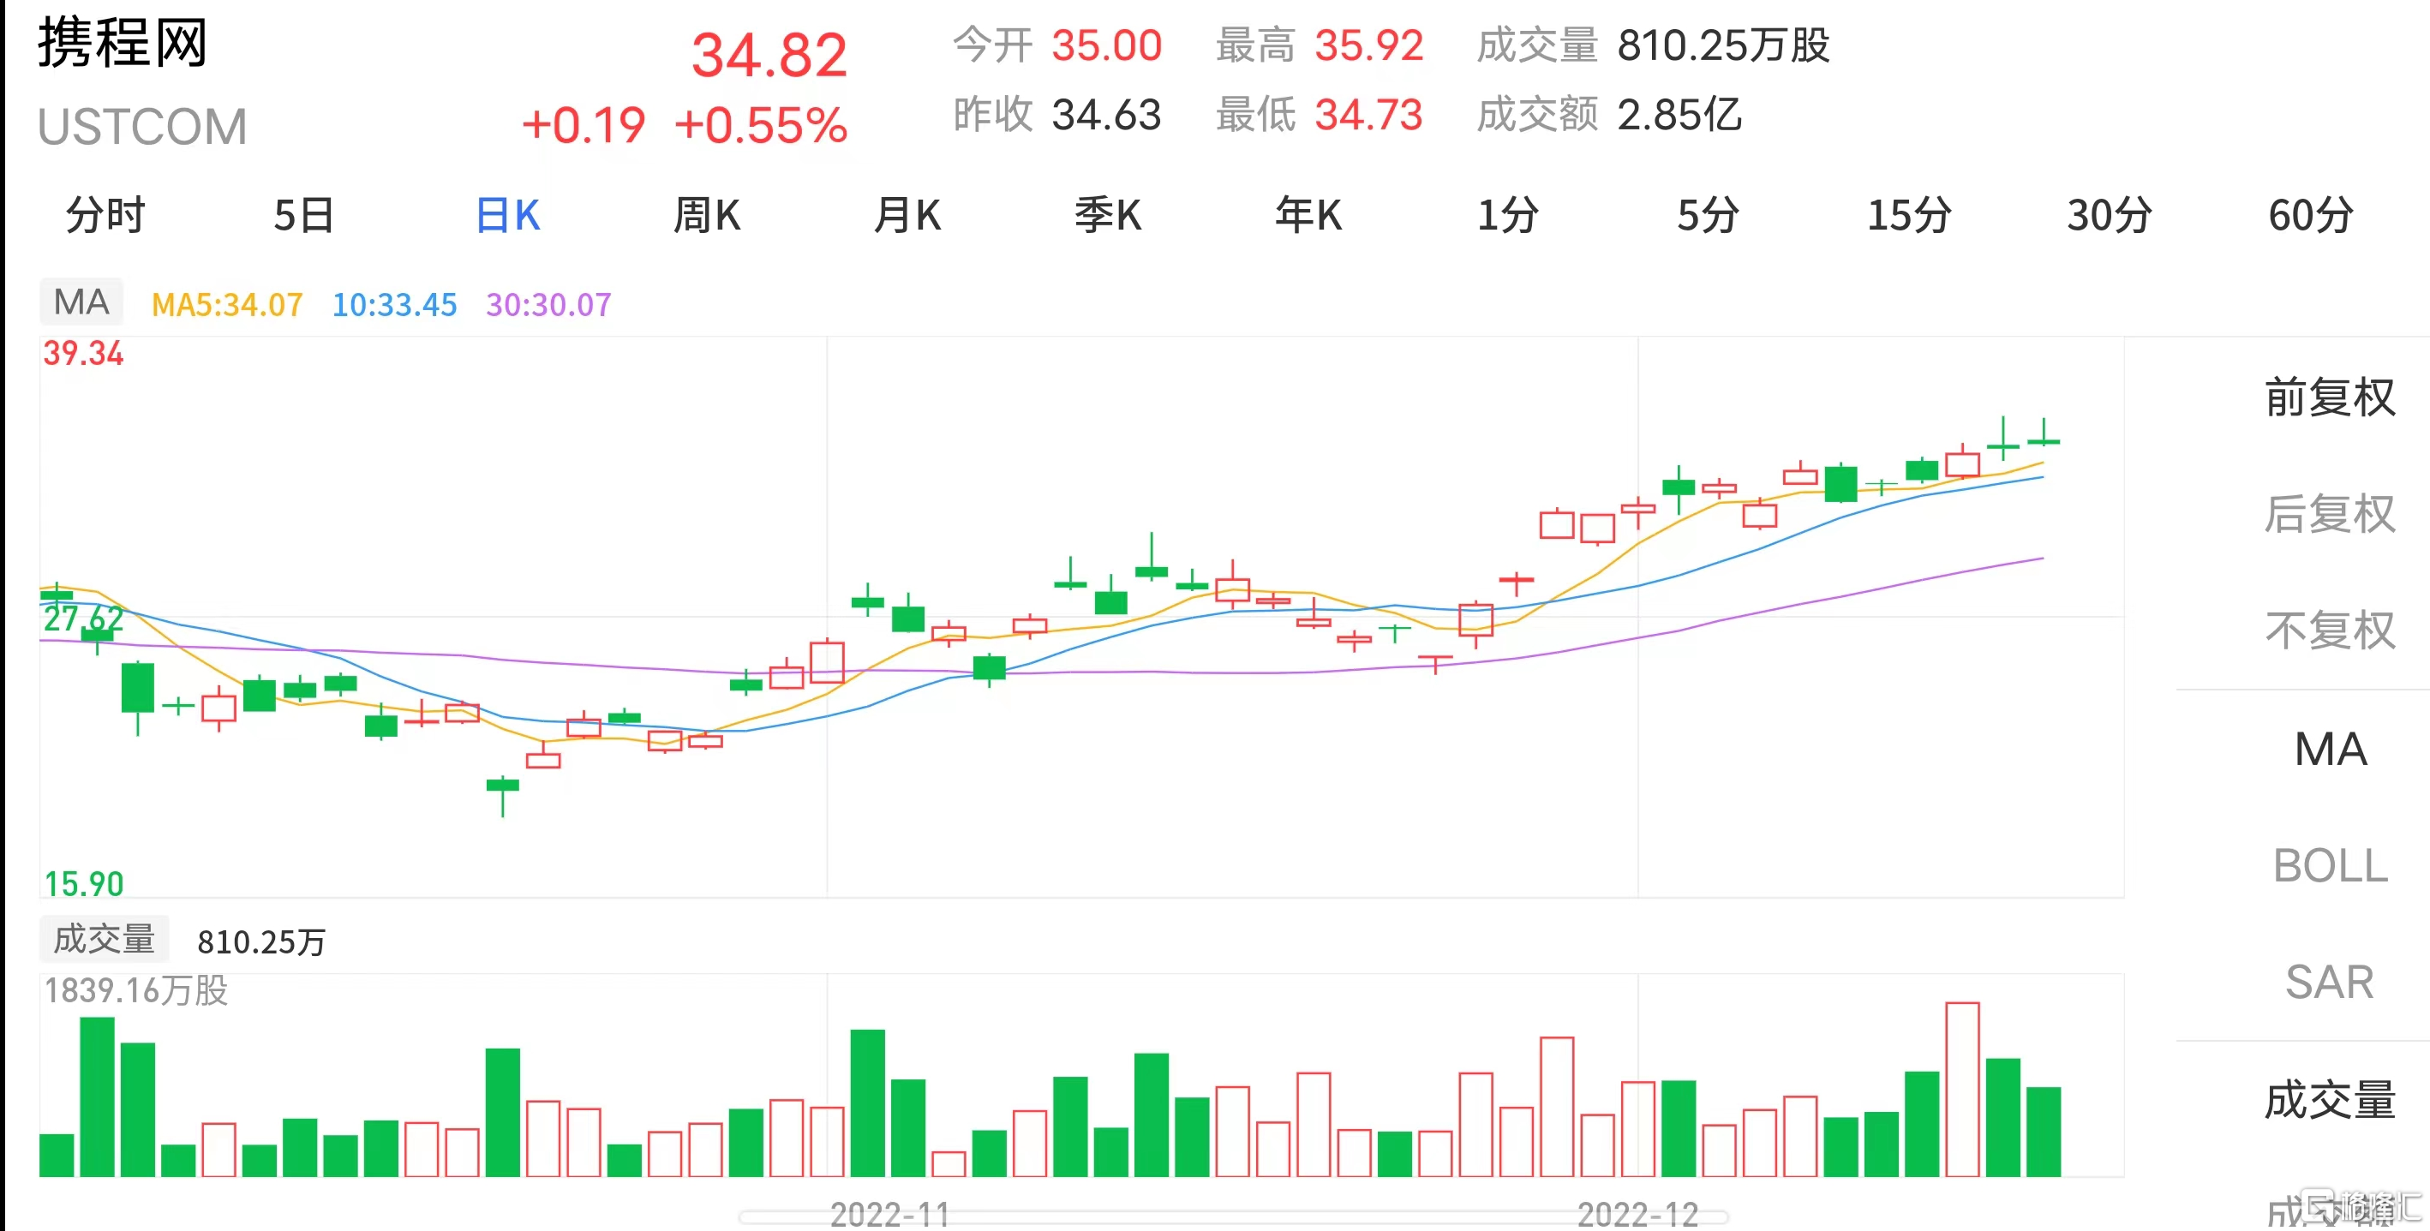Toggle the SAR indicator
This screenshot has height=1231, width=2430.
(2330, 982)
